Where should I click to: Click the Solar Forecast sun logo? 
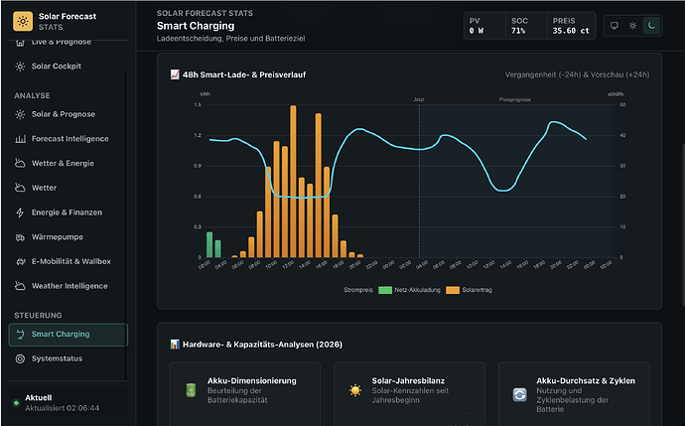(23, 21)
